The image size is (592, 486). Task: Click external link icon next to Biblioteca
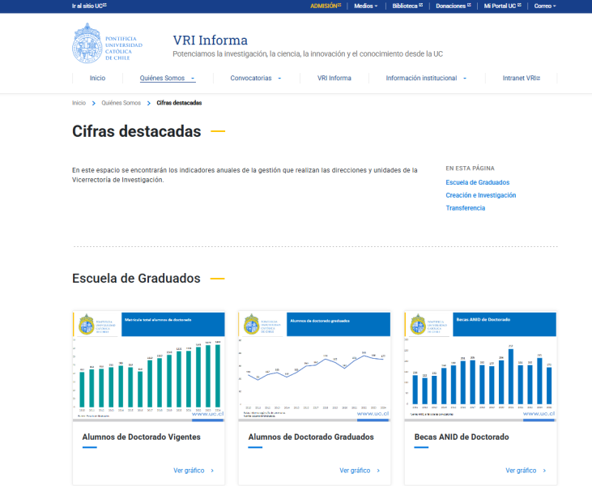(421, 5)
